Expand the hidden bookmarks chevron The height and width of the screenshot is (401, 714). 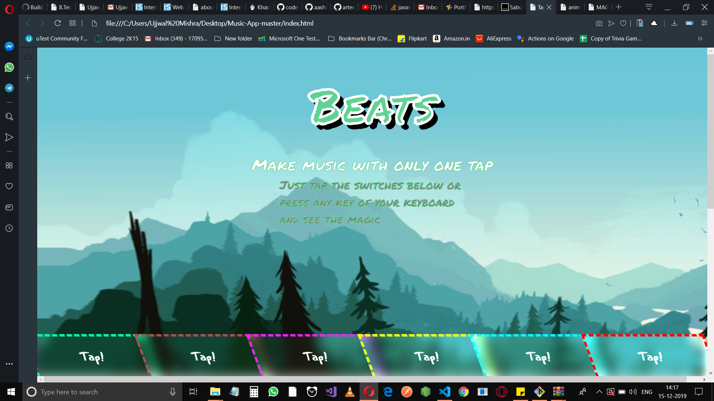(x=700, y=39)
